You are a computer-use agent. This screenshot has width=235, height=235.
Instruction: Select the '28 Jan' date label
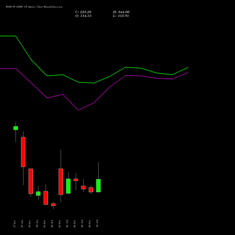tap(22, 224)
